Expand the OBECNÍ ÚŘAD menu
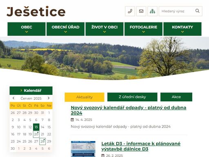209x157 pixels. pyautogui.click(x=65, y=29)
